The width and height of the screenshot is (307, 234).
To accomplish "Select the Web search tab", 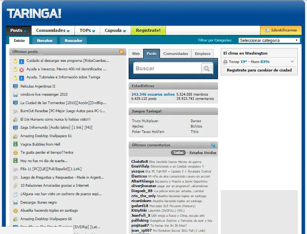I will pyautogui.click(x=136, y=53).
